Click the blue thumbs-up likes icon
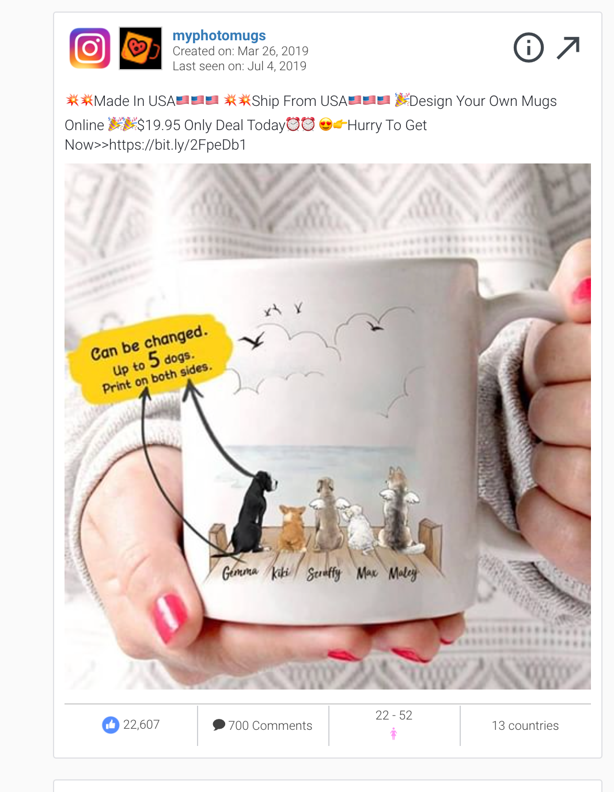614x792 pixels. (111, 725)
